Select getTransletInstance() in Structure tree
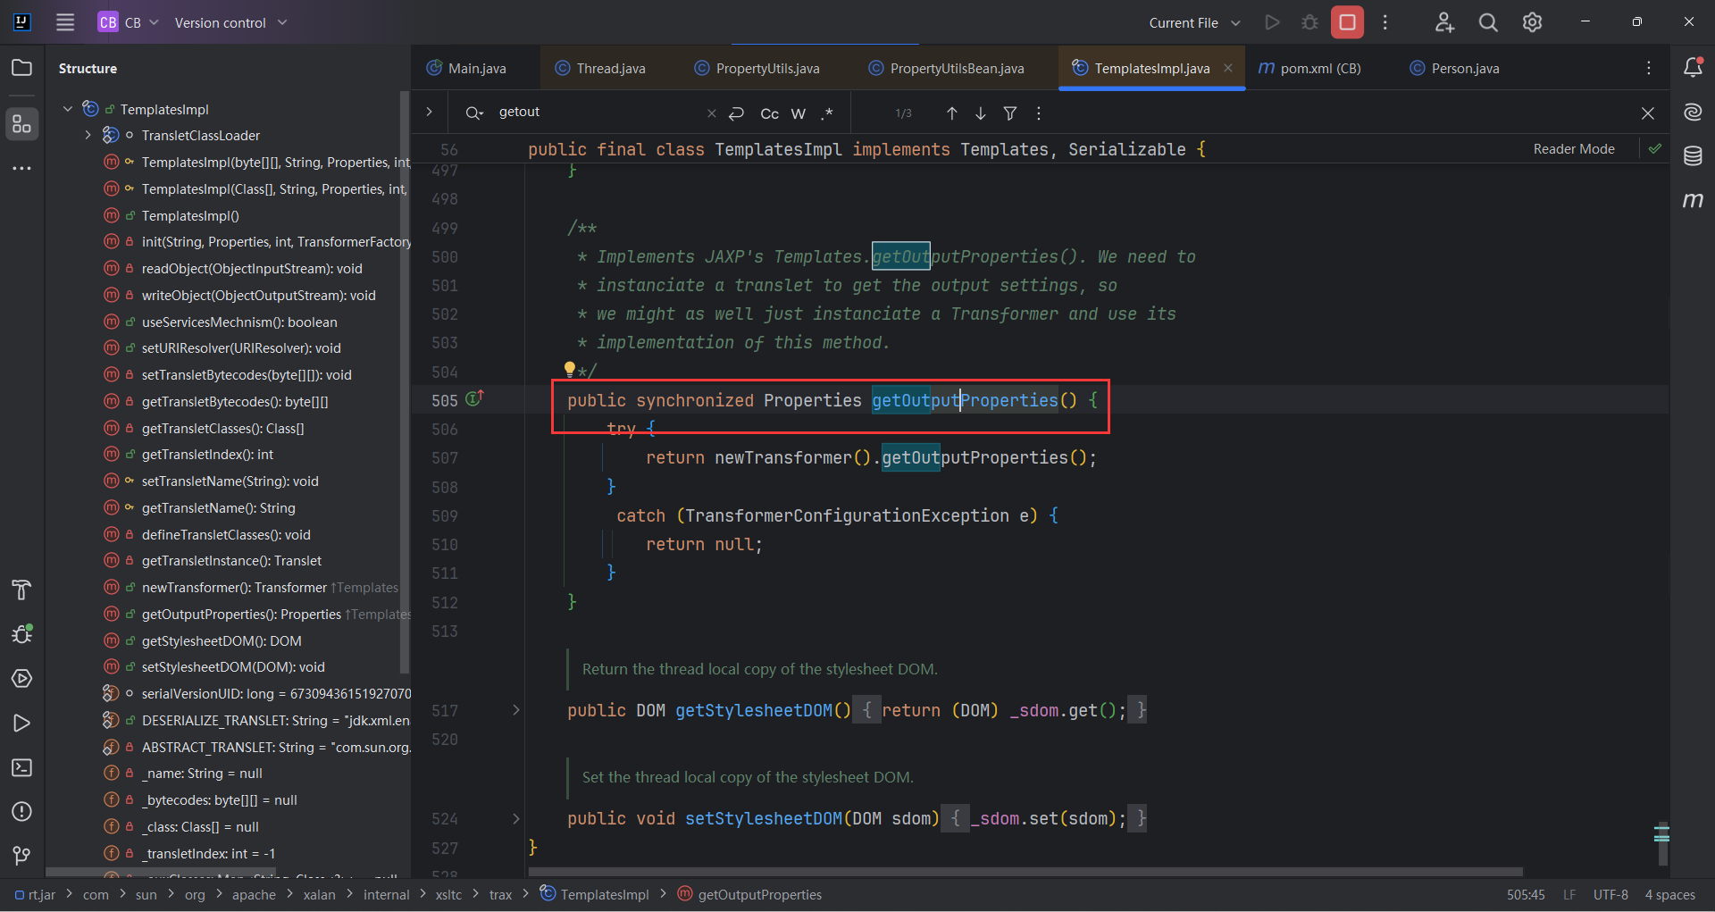 click(x=231, y=561)
